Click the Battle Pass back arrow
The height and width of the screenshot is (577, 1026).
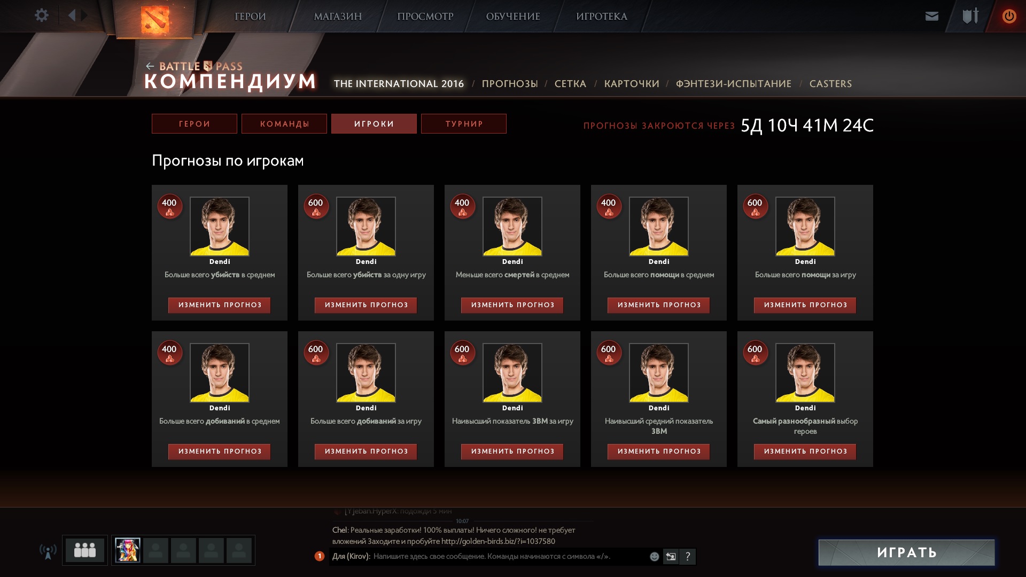click(150, 66)
